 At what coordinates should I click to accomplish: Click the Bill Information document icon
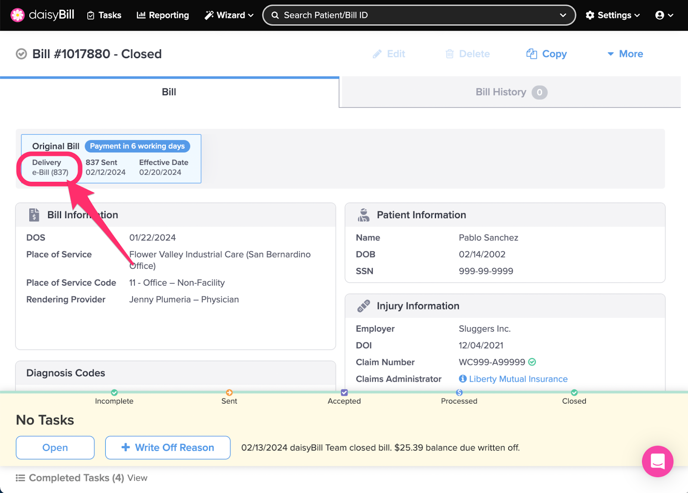tap(34, 215)
